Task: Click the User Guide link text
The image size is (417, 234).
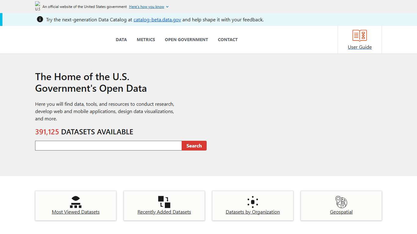Action: (x=360, y=47)
